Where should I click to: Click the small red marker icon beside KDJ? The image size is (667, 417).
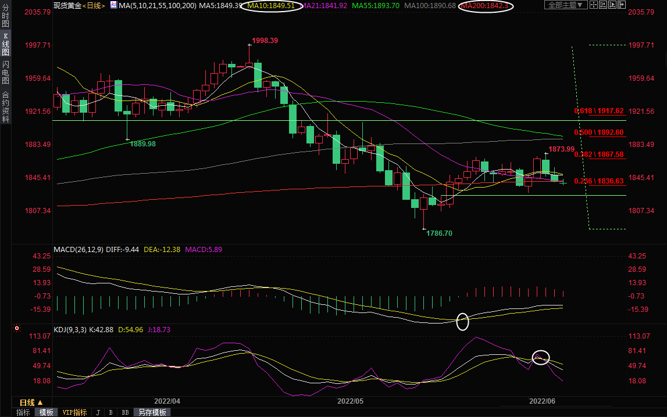tap(17, 329)
